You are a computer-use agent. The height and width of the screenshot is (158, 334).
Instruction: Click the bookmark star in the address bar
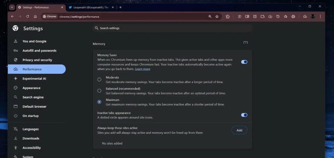217,16
